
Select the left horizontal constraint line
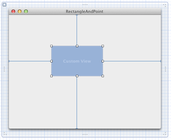pyautogui.click(x=29, y=61)
